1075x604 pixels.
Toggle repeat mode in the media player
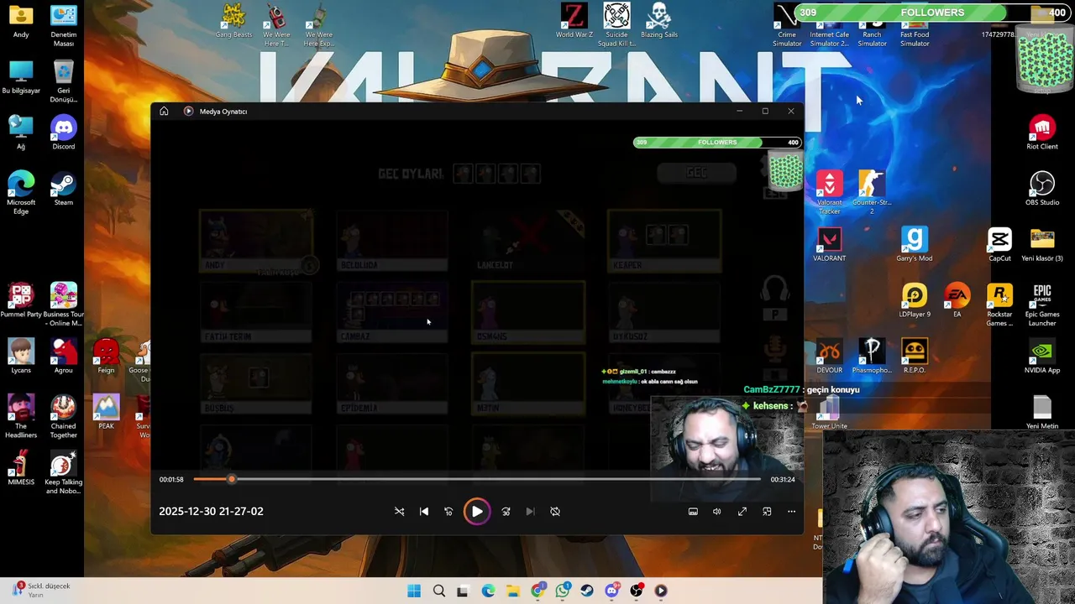[555, 512]
